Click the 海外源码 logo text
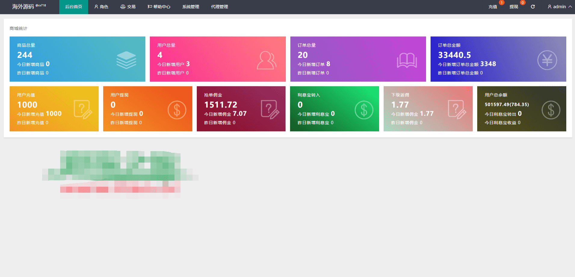The image size is (575, 277). click(x=23, y=7)
